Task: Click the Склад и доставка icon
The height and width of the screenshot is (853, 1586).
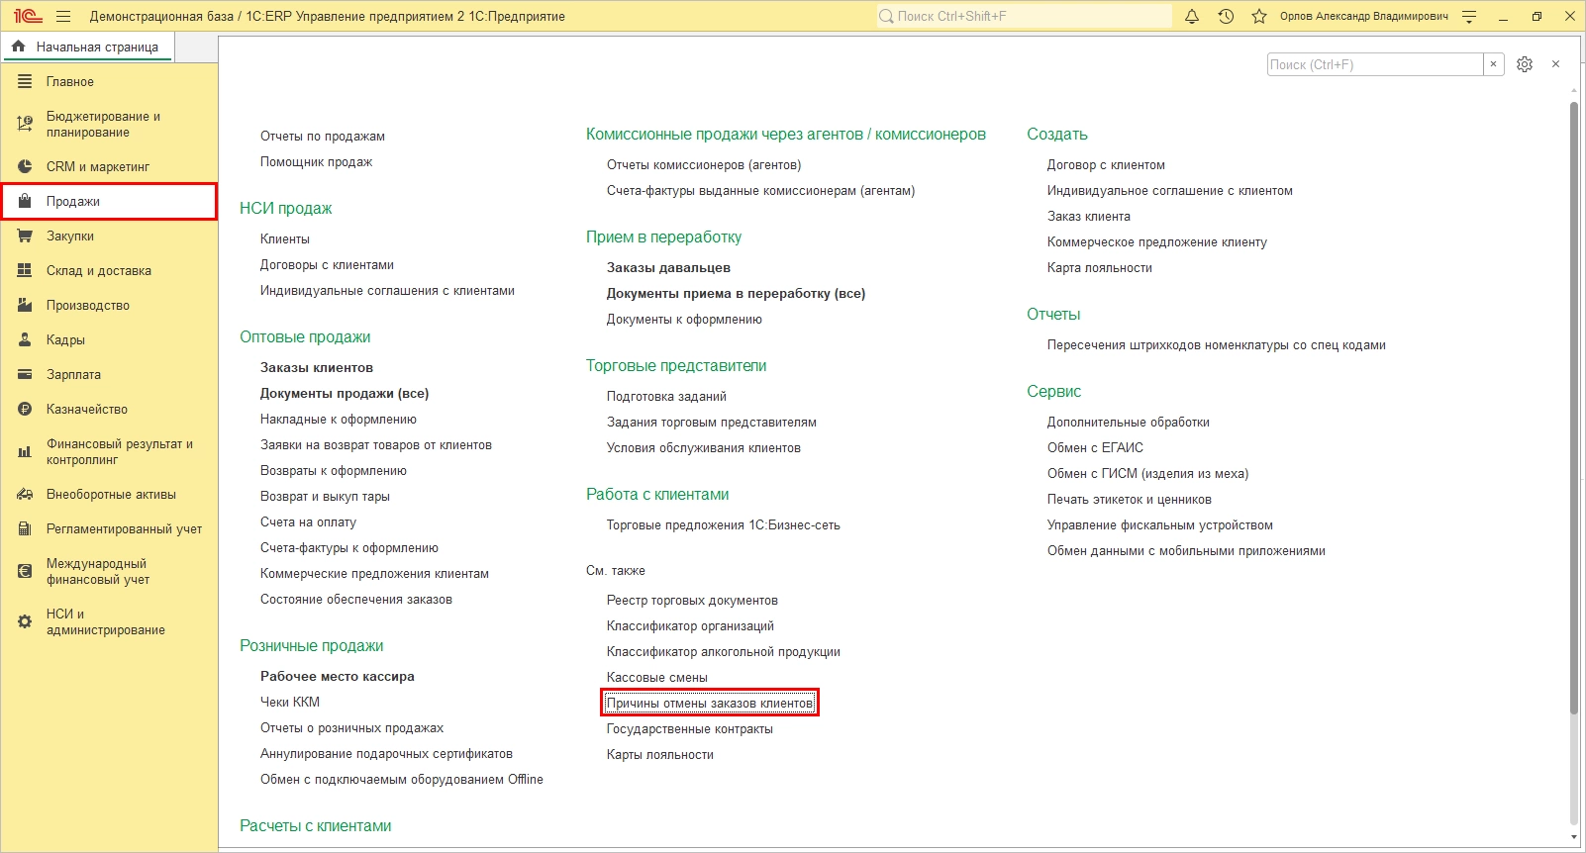Action: (x=25, y=270)
